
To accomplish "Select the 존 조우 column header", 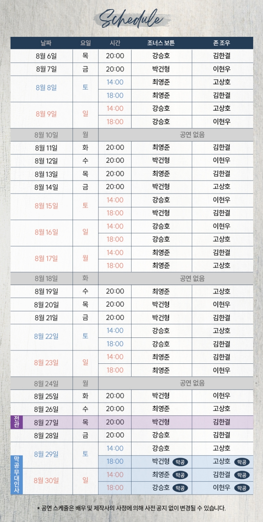I will coord(222,43).
